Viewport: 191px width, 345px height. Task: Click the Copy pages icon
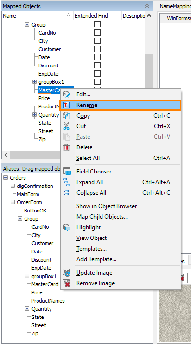(66, 116)
